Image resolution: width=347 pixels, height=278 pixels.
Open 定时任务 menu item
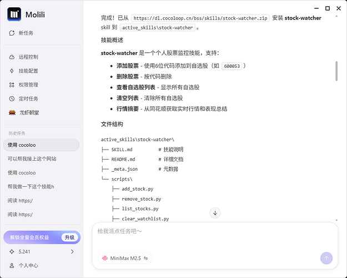click(28, 98)
